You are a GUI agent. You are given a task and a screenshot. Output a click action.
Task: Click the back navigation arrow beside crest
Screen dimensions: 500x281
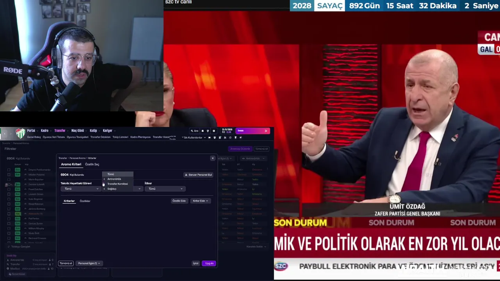5,133
